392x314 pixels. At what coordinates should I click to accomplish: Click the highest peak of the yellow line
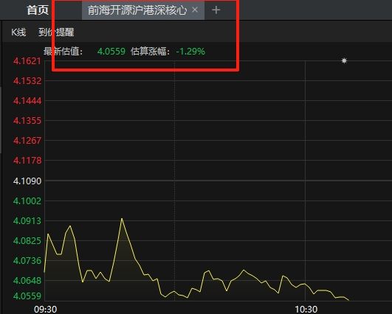click(122, 219)
